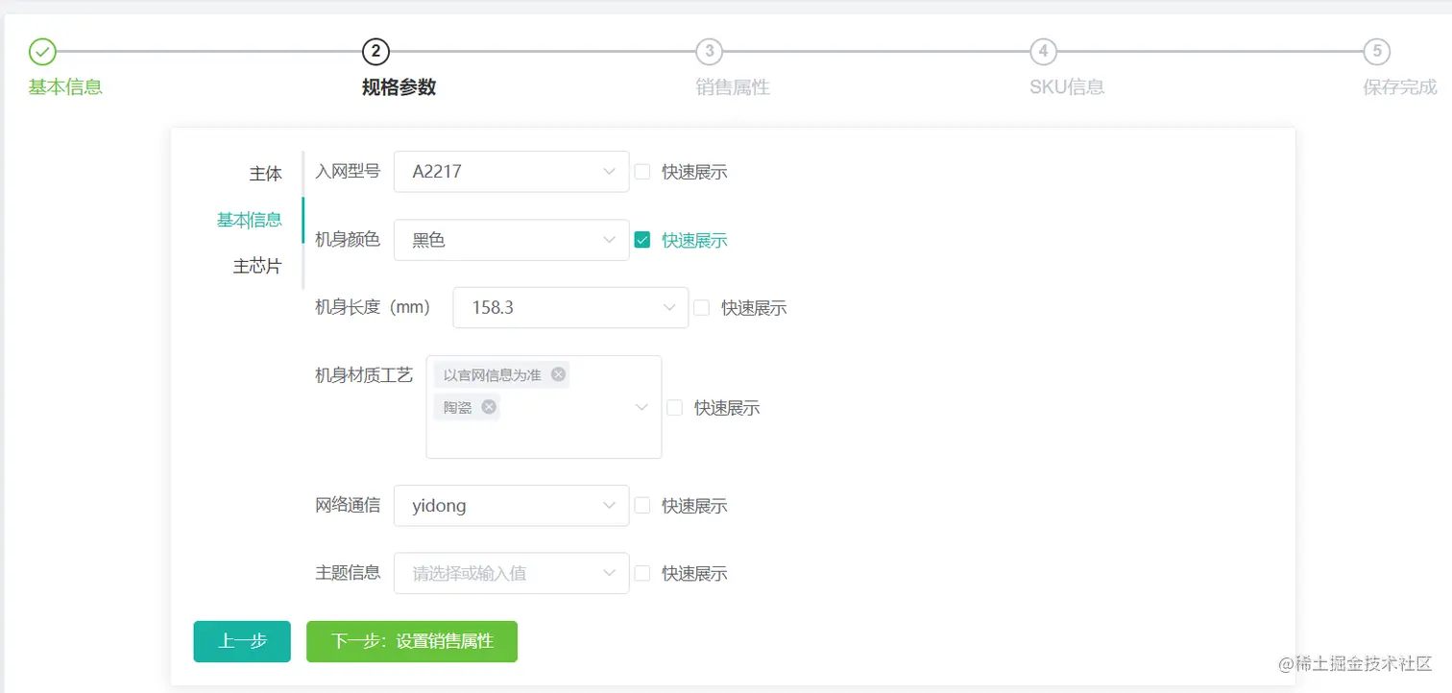Select the 基本信息 side tab
The width and height of the screenshot is (1452, 693).
[250, 220]
